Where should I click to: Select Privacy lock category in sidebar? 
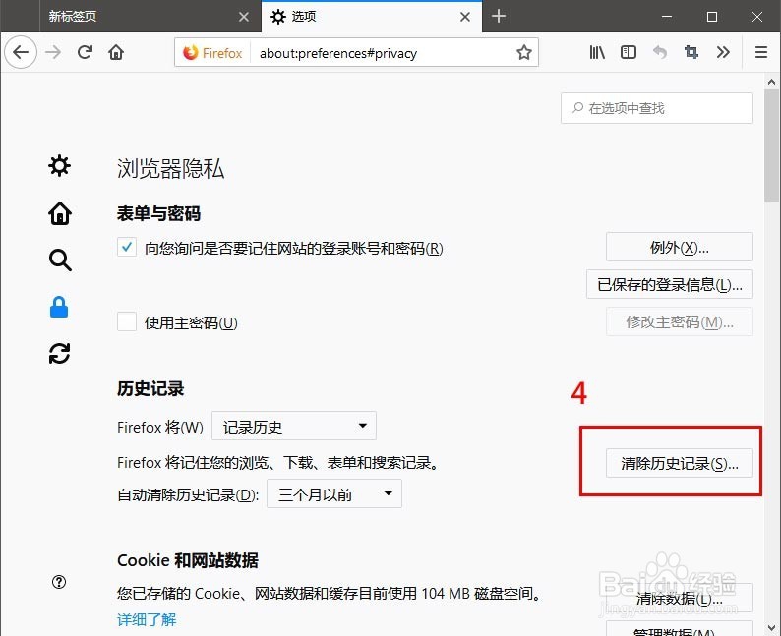coord(59,307)
